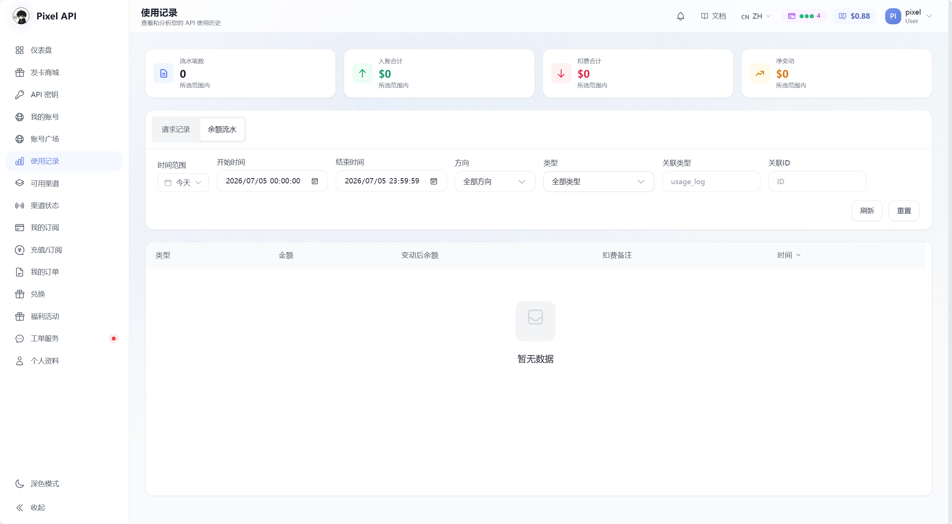Click the 刷新 refresh button
The image size is (952, 524).
tap(867, 211)
